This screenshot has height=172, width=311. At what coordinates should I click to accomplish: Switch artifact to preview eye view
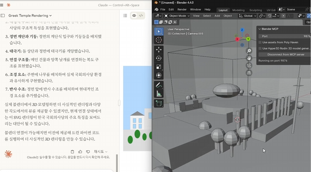point(134,16)
